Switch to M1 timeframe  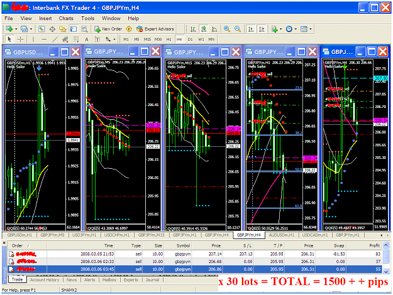126,40
